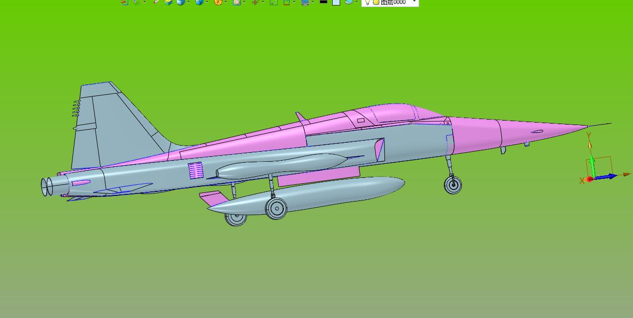Expand the dropdown arrow beside monitor icon
Viewport: 633px width, 318px height.
(313, 2)
